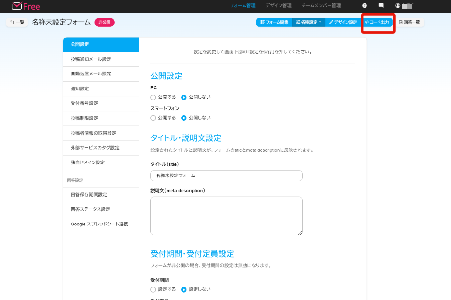Open 独自ドメイン設定 in sidebar

[87, 162]
